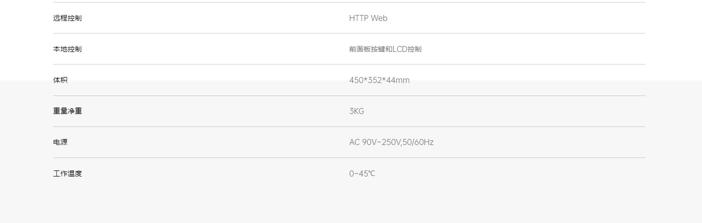This screenshot has width=702, height=223.
Task: Click the 重量净重 row label
Action: (x=67, y=111)
